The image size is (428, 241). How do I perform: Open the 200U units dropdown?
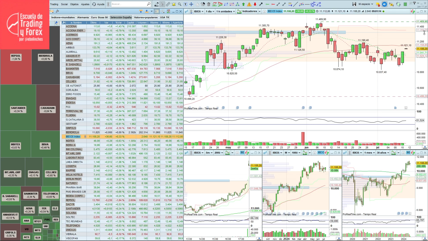(x=219, y=153)
